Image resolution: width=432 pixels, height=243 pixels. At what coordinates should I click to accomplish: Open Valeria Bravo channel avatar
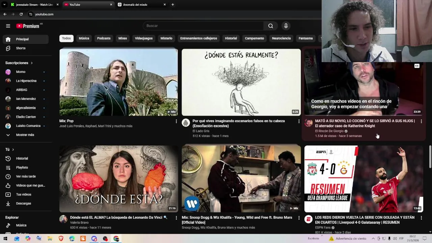[63, 219]
